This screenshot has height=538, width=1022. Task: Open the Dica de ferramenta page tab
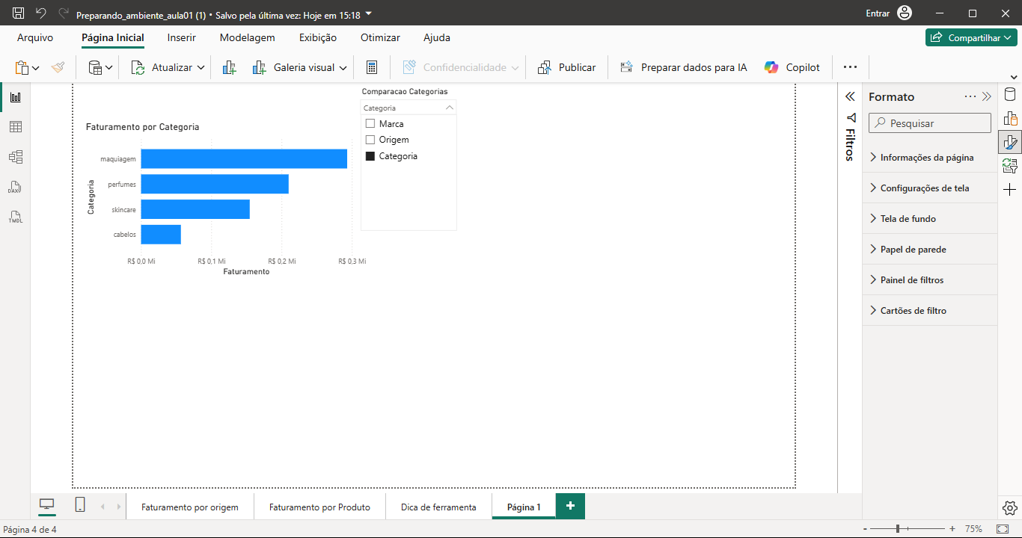pyautogui.click(x=438, y=507)
